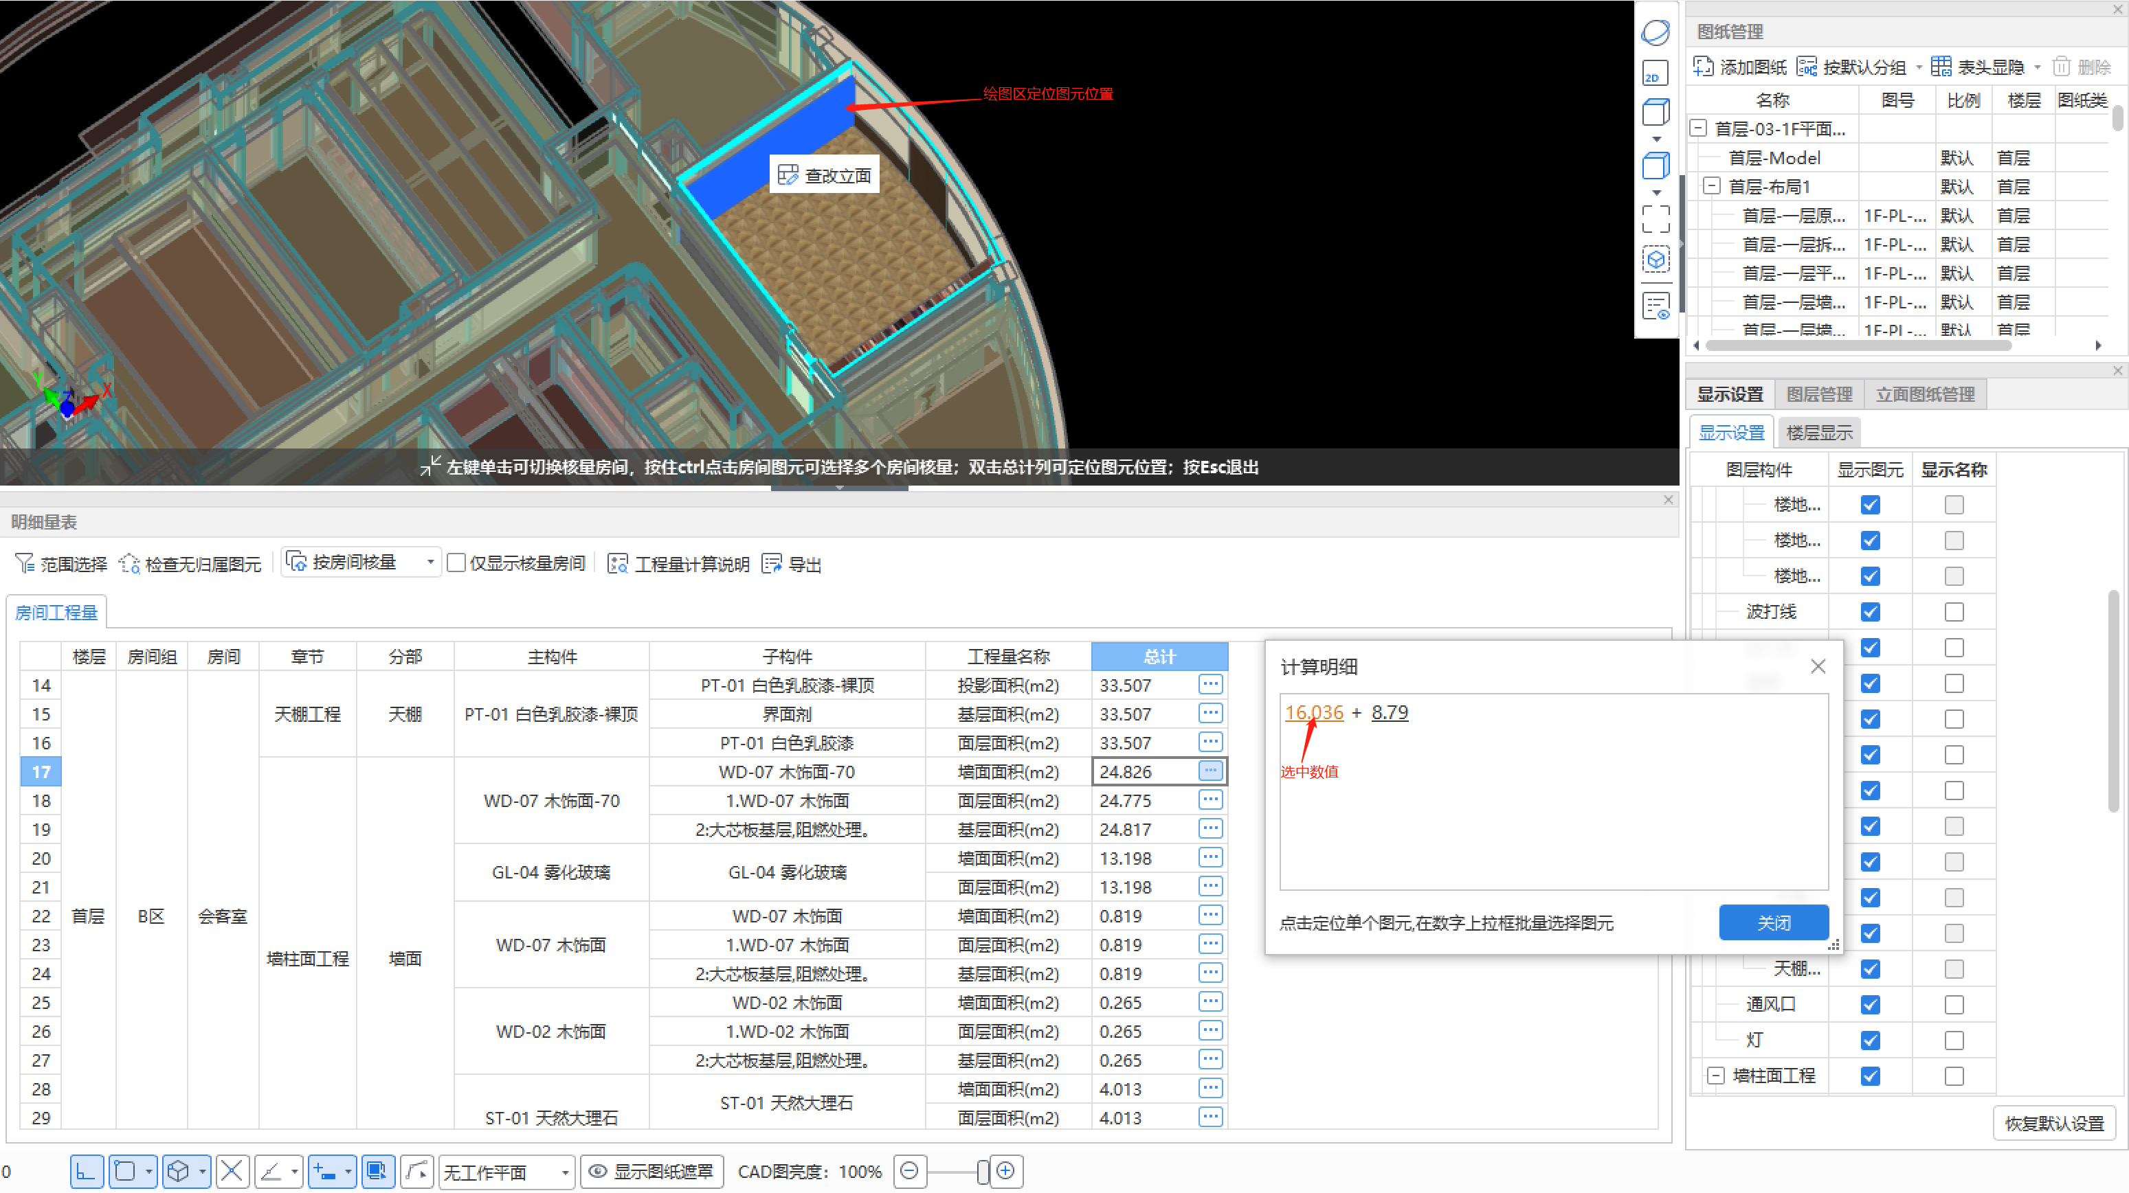2129x1193 pixels.
Task: Click 恢复默认设置 button
Action: click(2055, 1123)
